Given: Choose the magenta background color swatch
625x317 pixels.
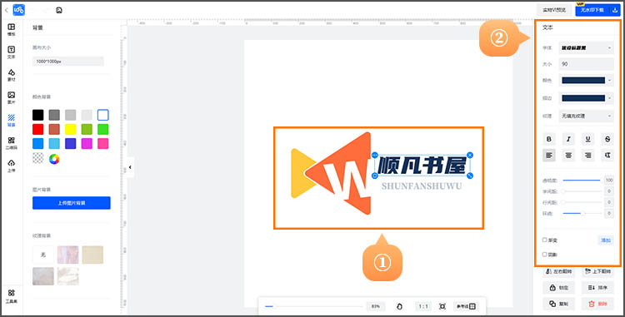Looking at the screenshot, I should click(87, 144).
